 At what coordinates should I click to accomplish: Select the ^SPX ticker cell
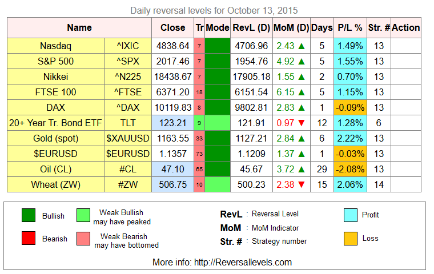coord(128,62)
